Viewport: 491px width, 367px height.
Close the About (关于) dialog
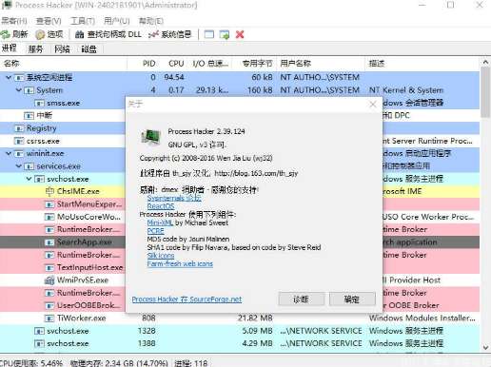click(x=373, y=105)
